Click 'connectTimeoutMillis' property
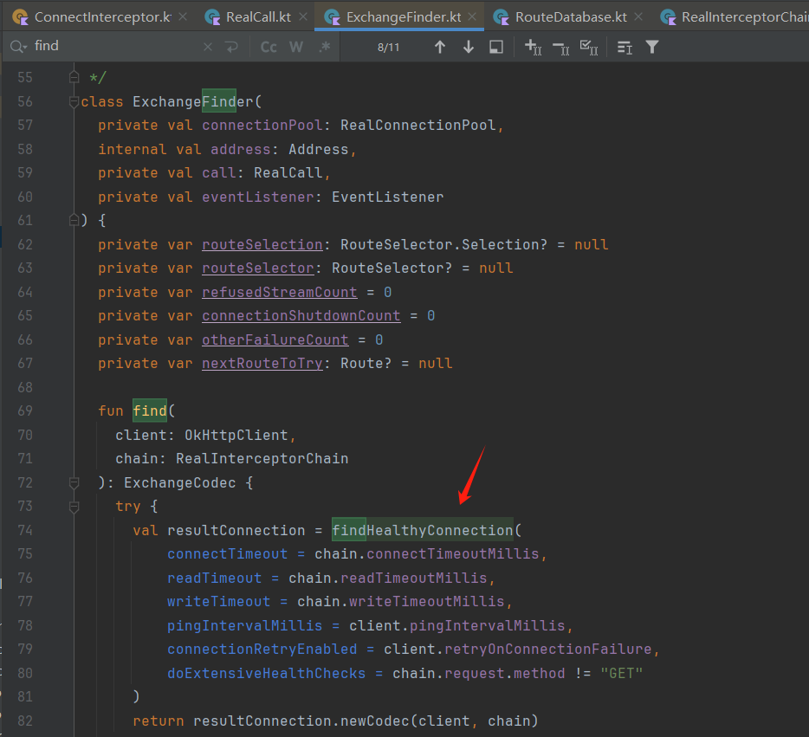809x737 pixels. pyautogui.click(x=452, y=554)
